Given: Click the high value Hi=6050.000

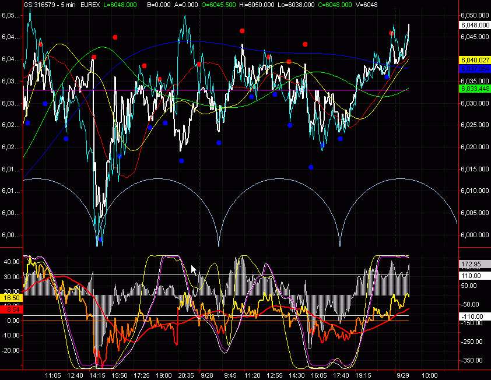Looking at the screenshot, I should 257,5.
